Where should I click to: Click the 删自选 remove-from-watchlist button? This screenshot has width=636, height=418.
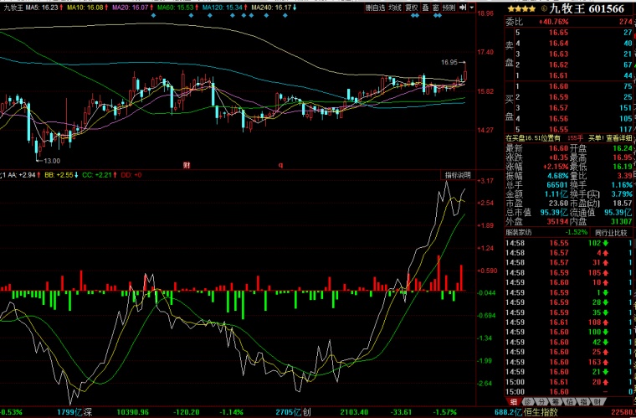[x=375, y=8]
